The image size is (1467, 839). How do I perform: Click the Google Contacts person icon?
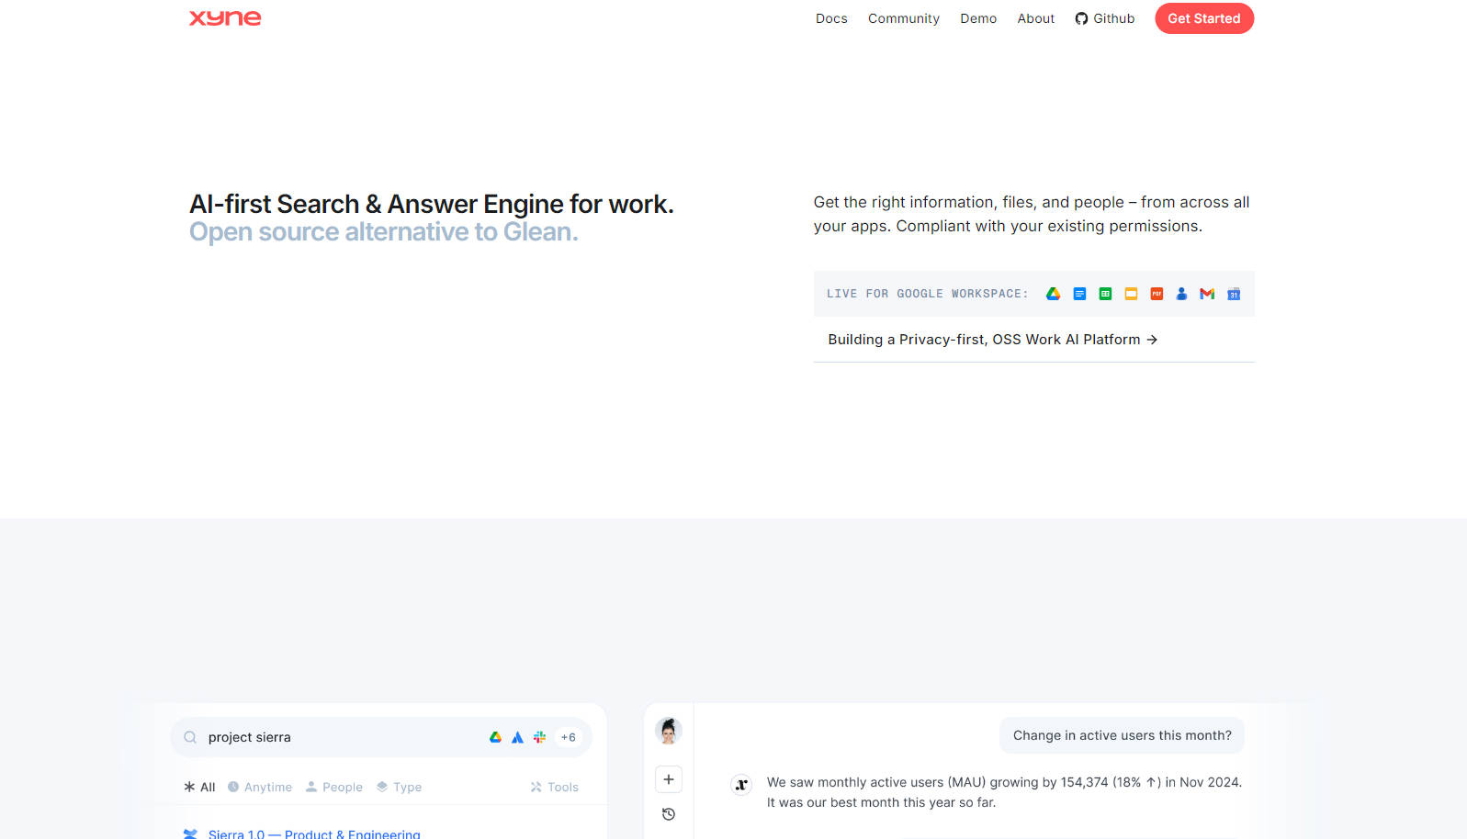pos(1181,294)
